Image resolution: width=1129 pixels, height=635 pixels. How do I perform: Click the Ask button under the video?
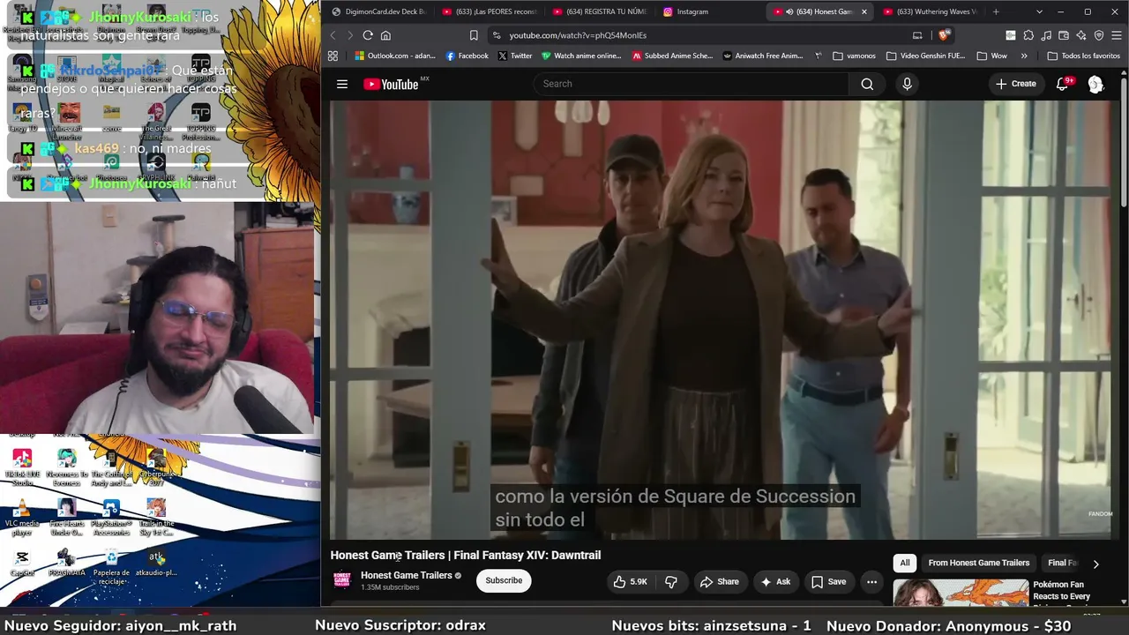coord(775,581)
